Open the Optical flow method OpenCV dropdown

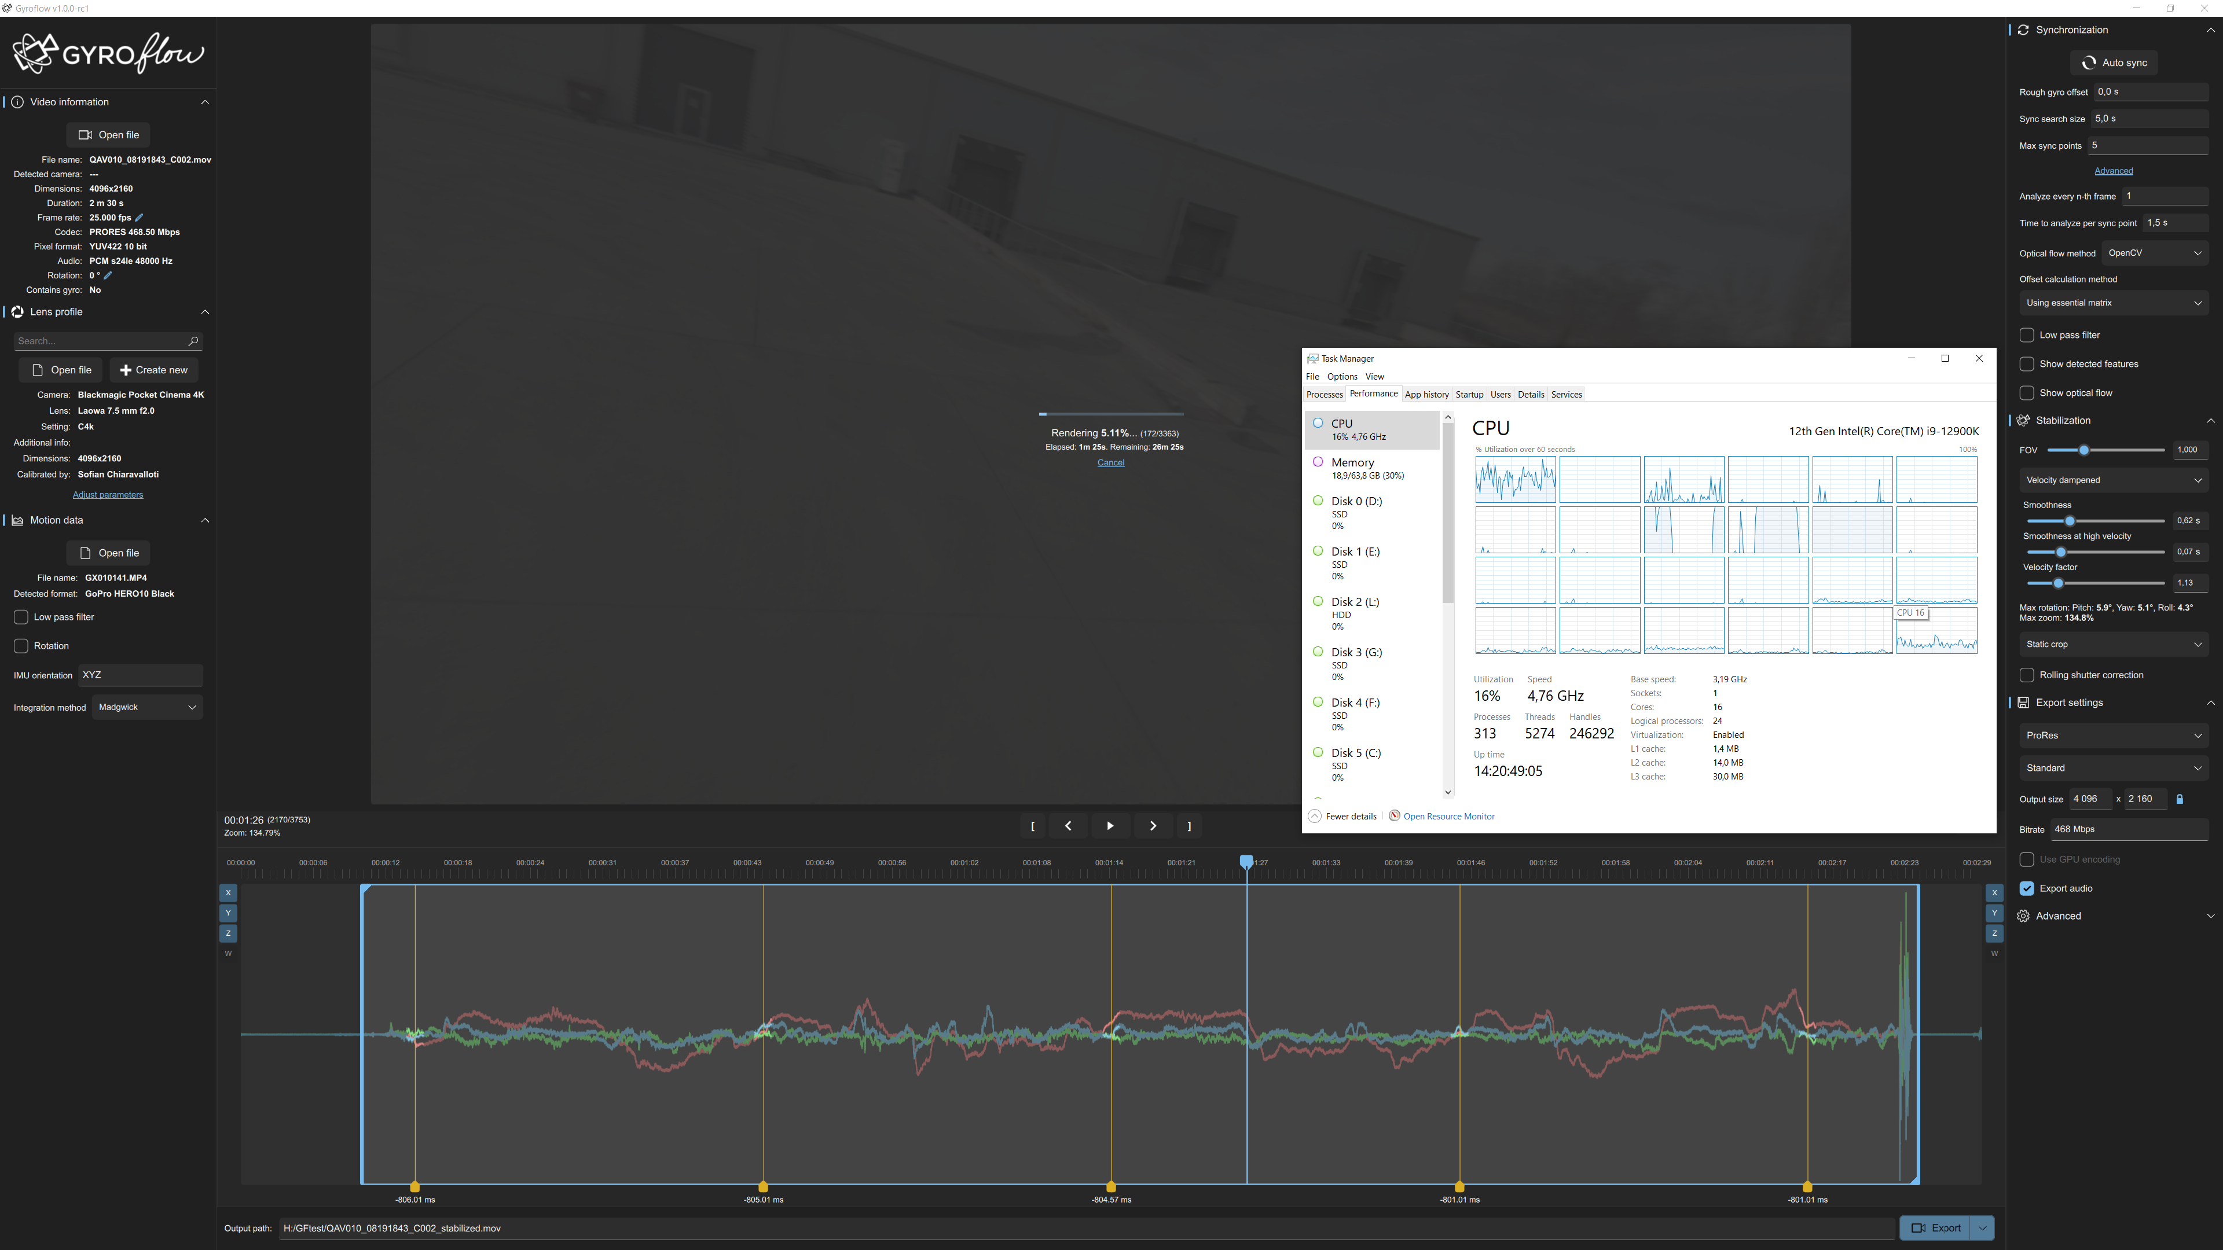(x=2155, y=253)
